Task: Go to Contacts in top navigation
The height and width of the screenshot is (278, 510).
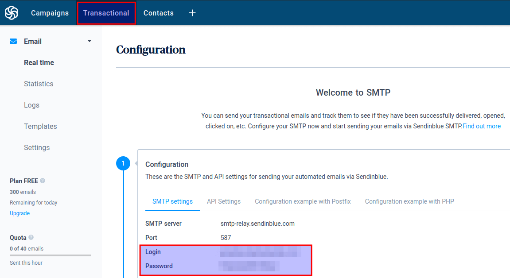Action: (158, 13)
